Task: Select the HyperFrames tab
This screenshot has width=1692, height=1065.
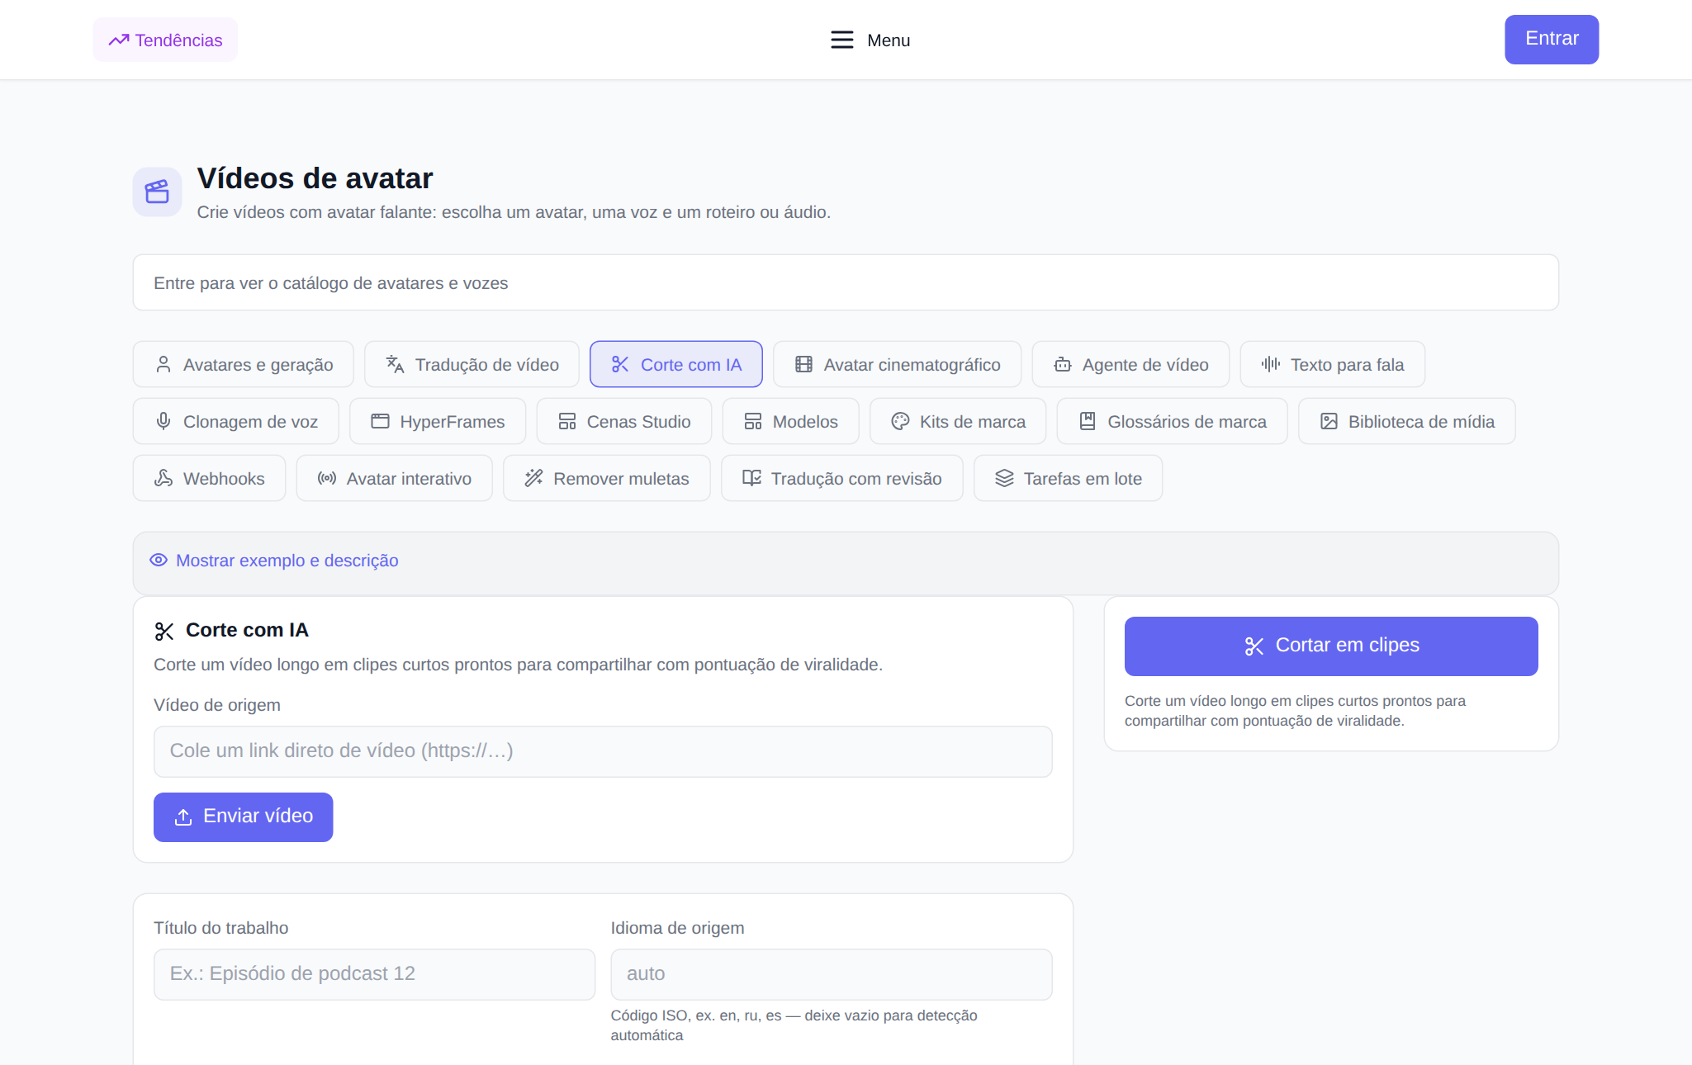Action: coord(438,421)
